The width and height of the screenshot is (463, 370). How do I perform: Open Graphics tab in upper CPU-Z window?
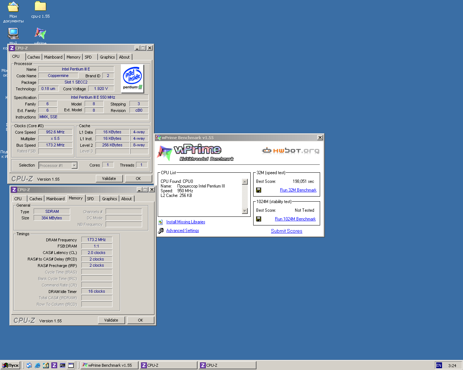[x=107, y=57]
